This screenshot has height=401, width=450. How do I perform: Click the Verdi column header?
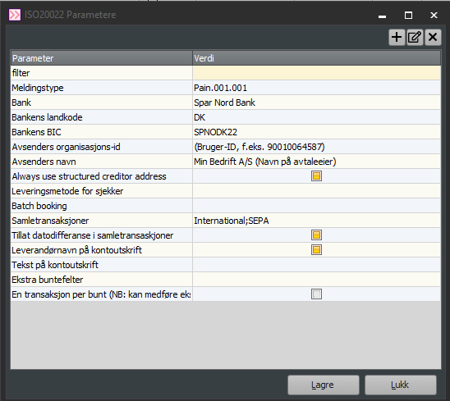click(316, 58)
